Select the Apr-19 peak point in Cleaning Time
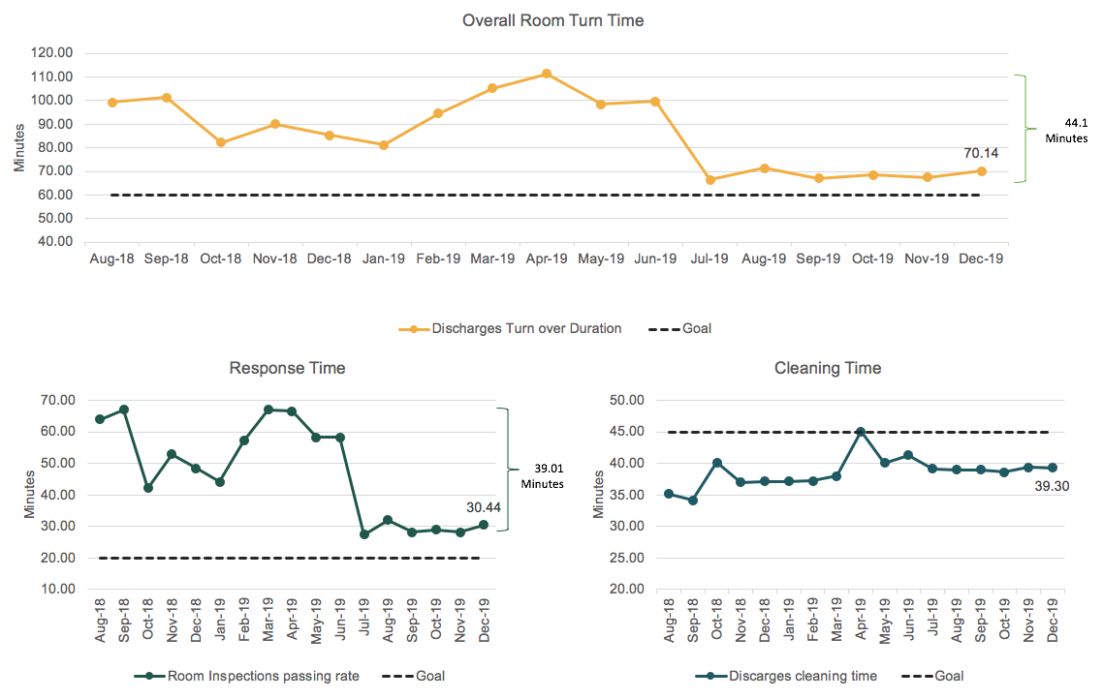The height and width of the screenshot is (699, 1103). pyautogui.click(x=861, y=432)
